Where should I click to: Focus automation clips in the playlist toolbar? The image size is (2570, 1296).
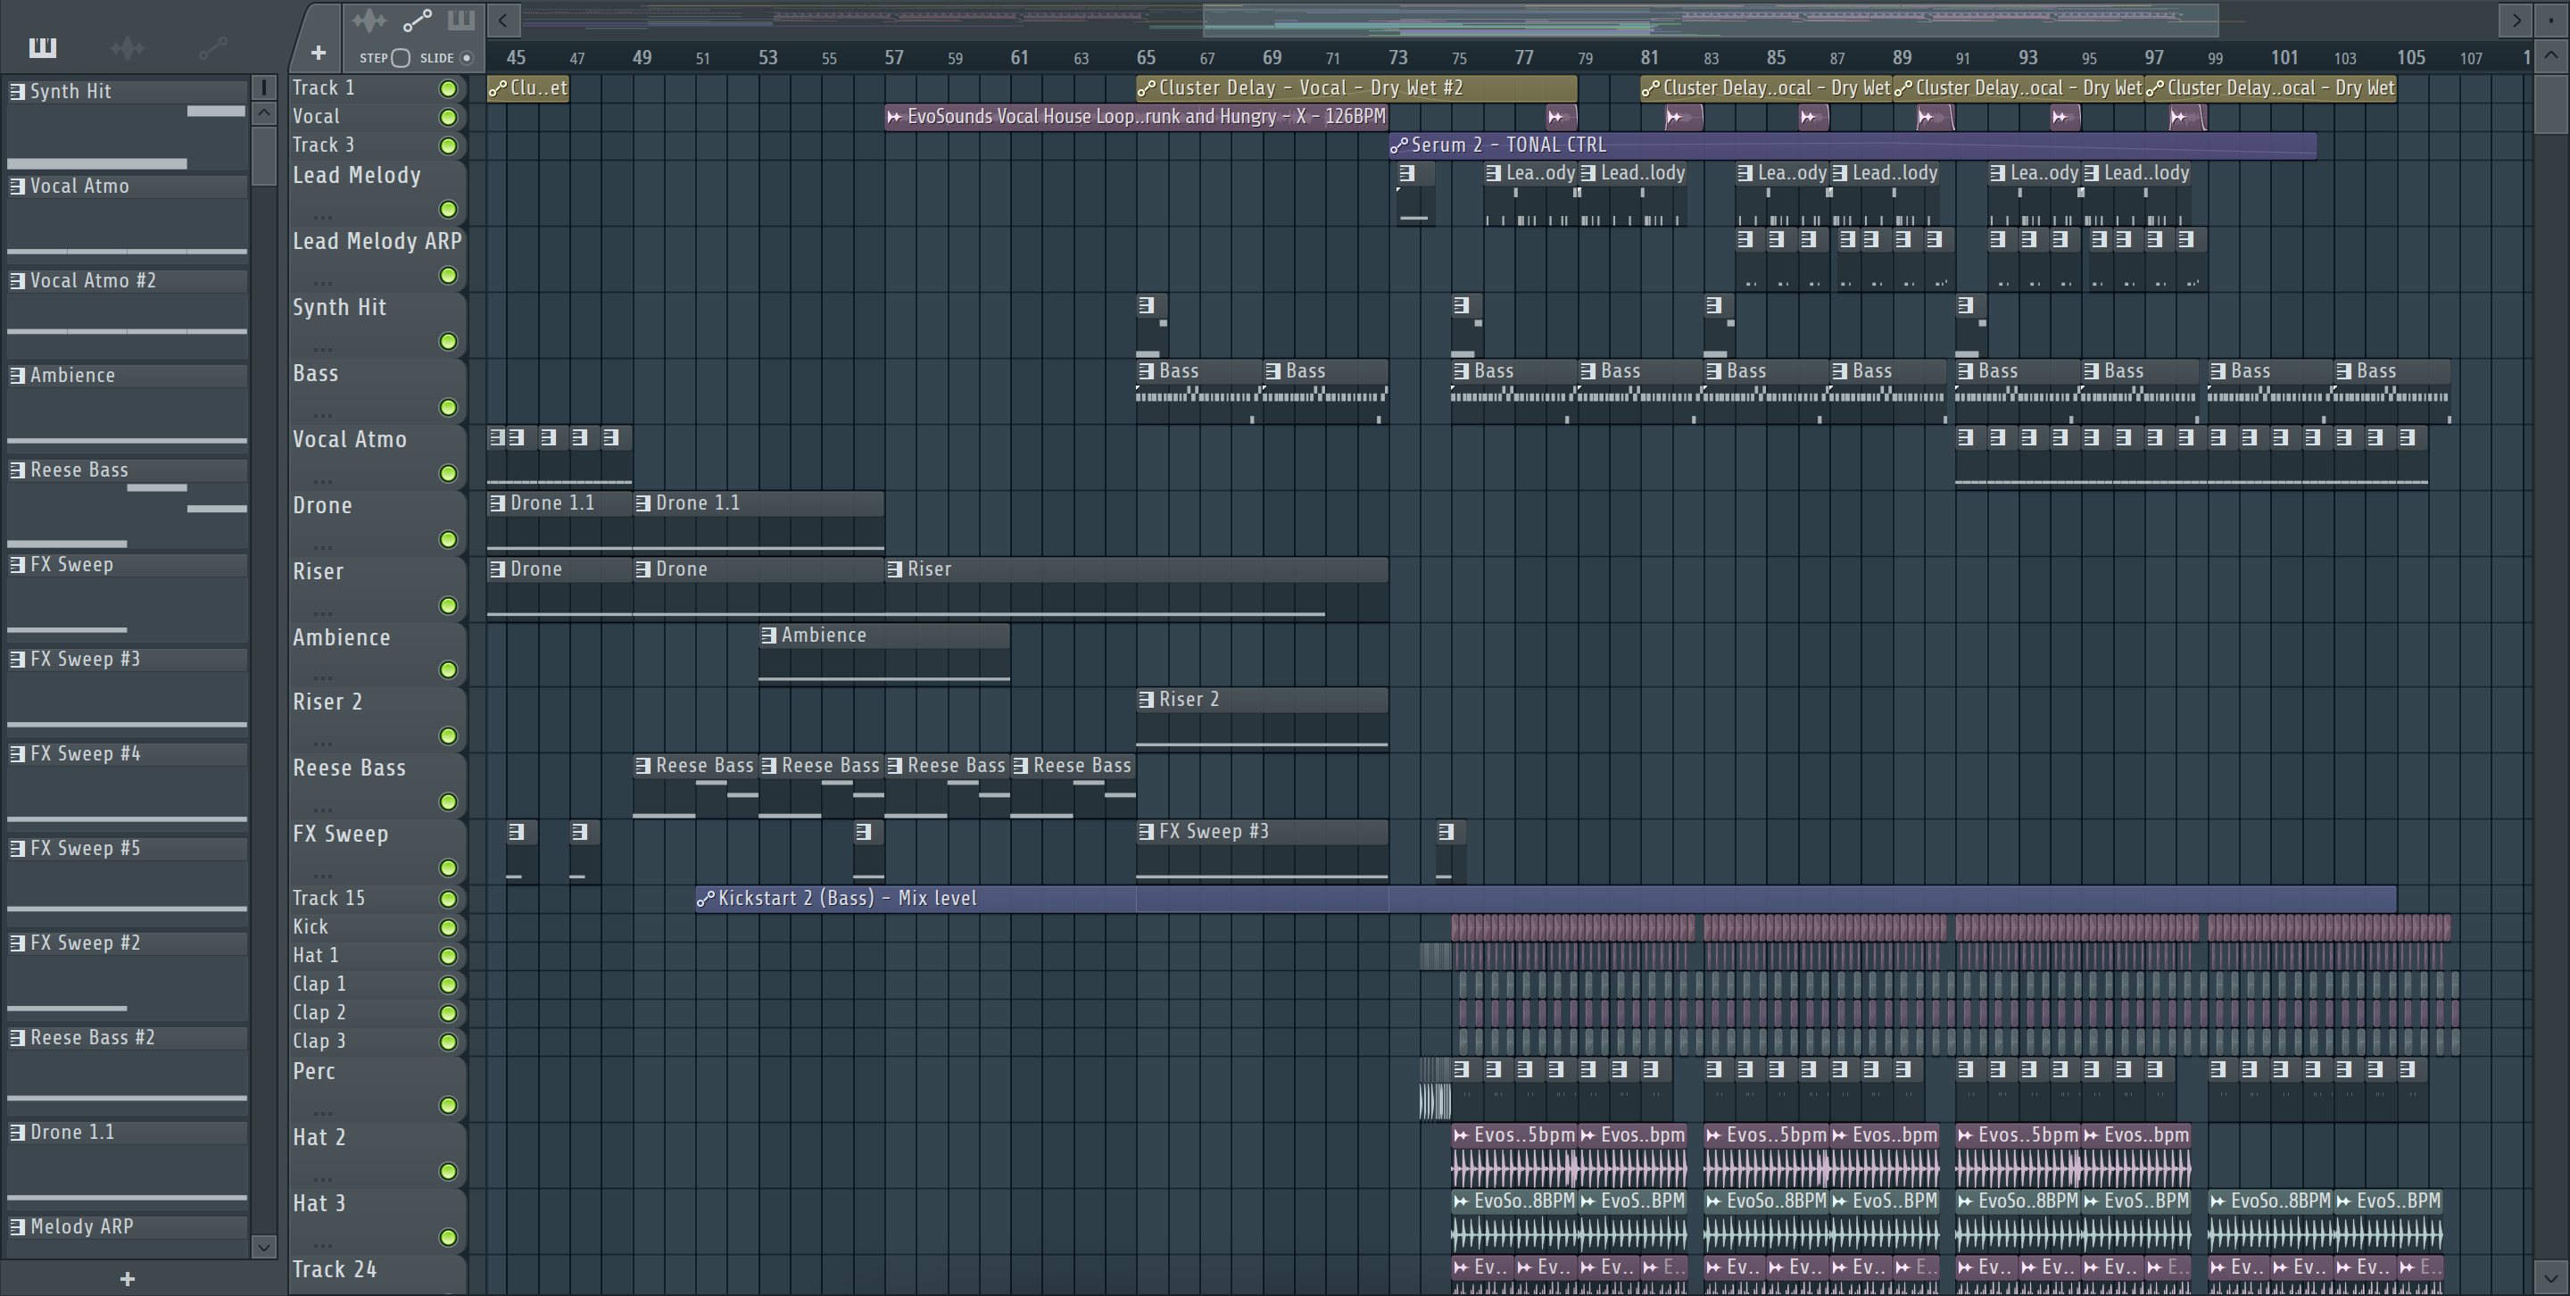pos(416,20)
